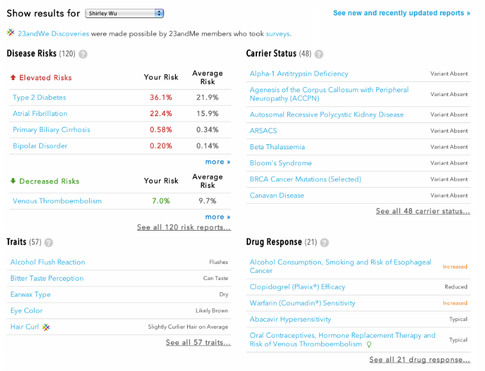The height and width of the screenshot is (371, 485).
Task: Click the green Decreased Risks down arrow
Action: (x=13, y=181)
